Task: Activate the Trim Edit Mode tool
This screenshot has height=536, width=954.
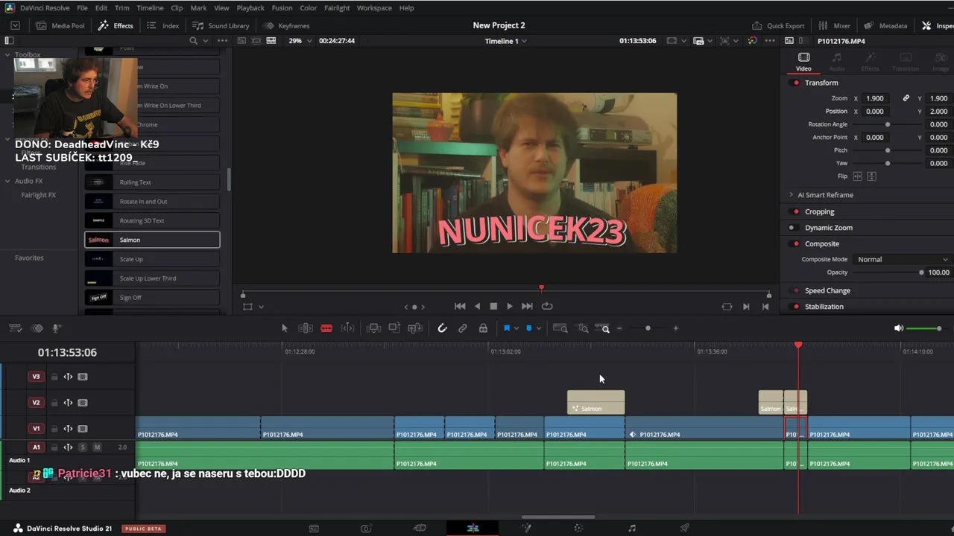Action: [306, 328]
